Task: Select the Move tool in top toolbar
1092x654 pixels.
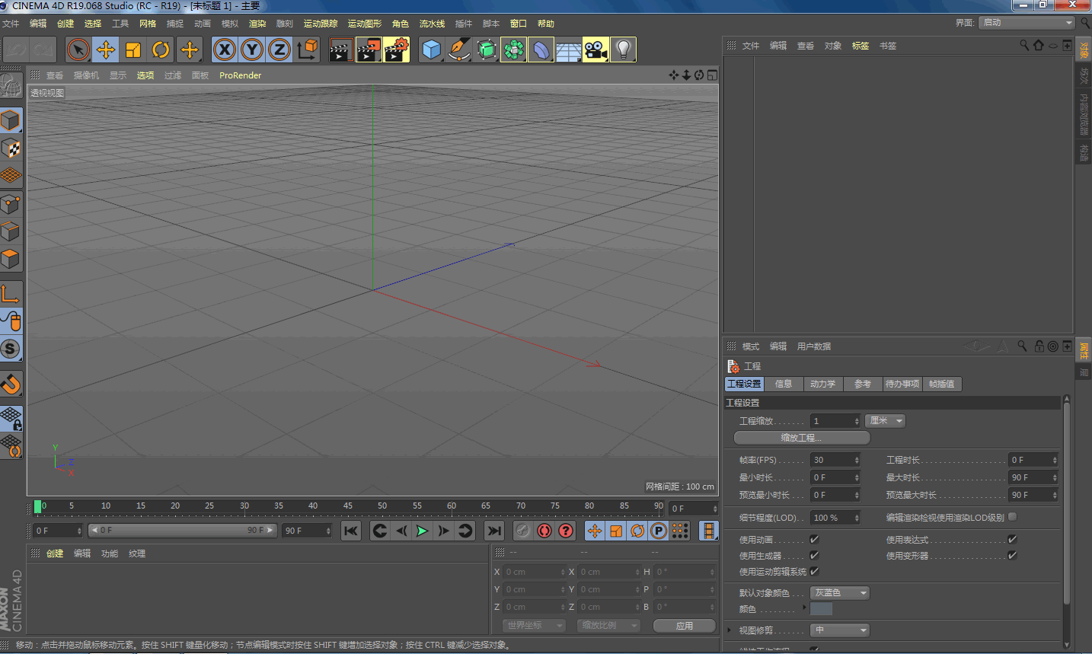Action: point(106,50)
